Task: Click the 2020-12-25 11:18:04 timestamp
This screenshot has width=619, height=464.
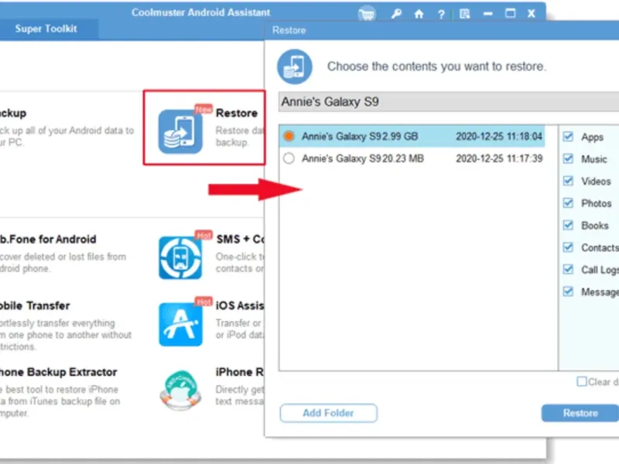Action: click(499, 136)
